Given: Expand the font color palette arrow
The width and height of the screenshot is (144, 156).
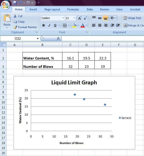Looking at the screenshot, I should (x=87, y=25).
